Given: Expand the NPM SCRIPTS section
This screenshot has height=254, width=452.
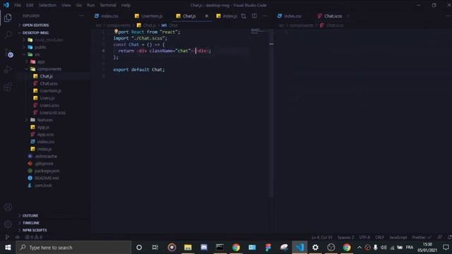Looking at the screenshot, I should pyautogui.click(x=35, y=230).
